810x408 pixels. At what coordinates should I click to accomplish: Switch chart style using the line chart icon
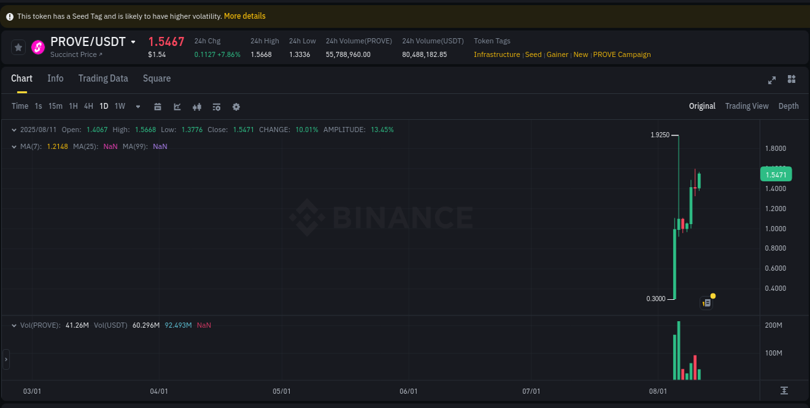(177, 106)
